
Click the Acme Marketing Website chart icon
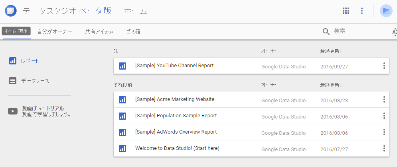[122, 100]
